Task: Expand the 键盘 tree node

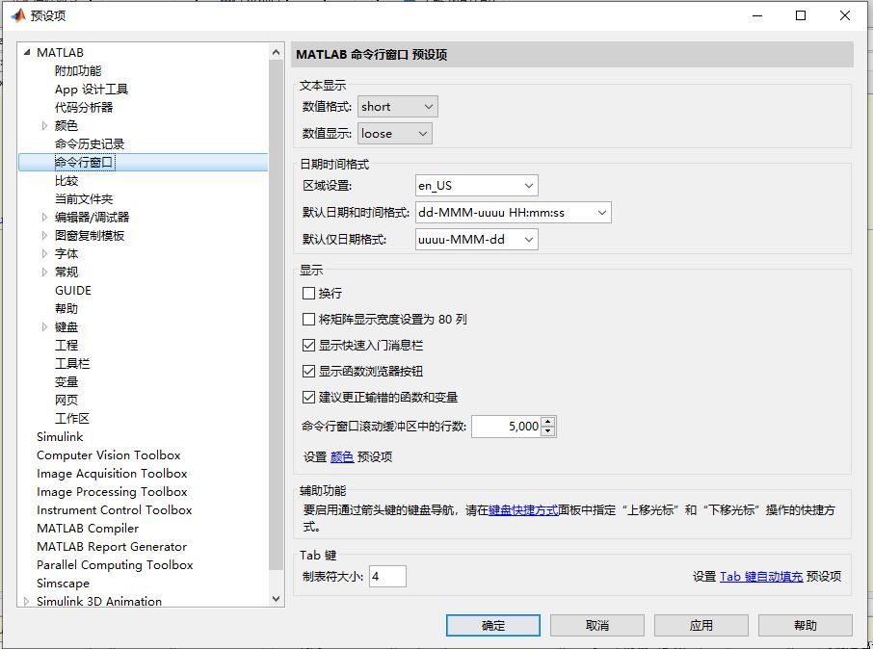Action: 44,326
